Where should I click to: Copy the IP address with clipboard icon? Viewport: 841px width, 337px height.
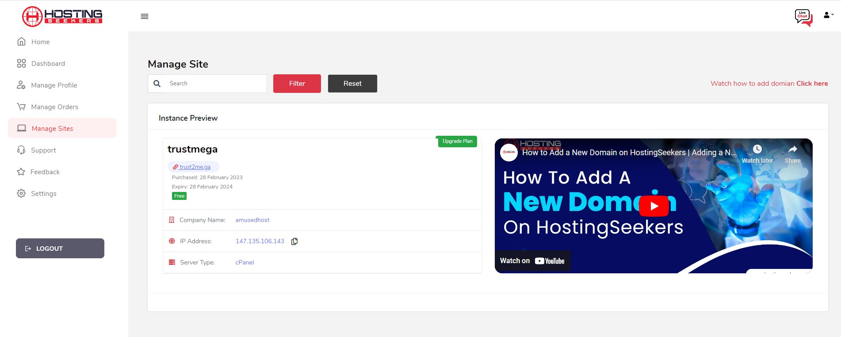pos(294,241)
